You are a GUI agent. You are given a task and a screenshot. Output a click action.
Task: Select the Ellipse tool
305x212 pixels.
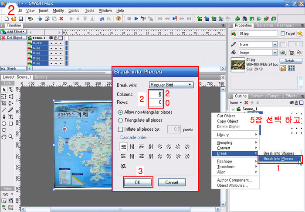pyautogui.click(x=4, y=123)
